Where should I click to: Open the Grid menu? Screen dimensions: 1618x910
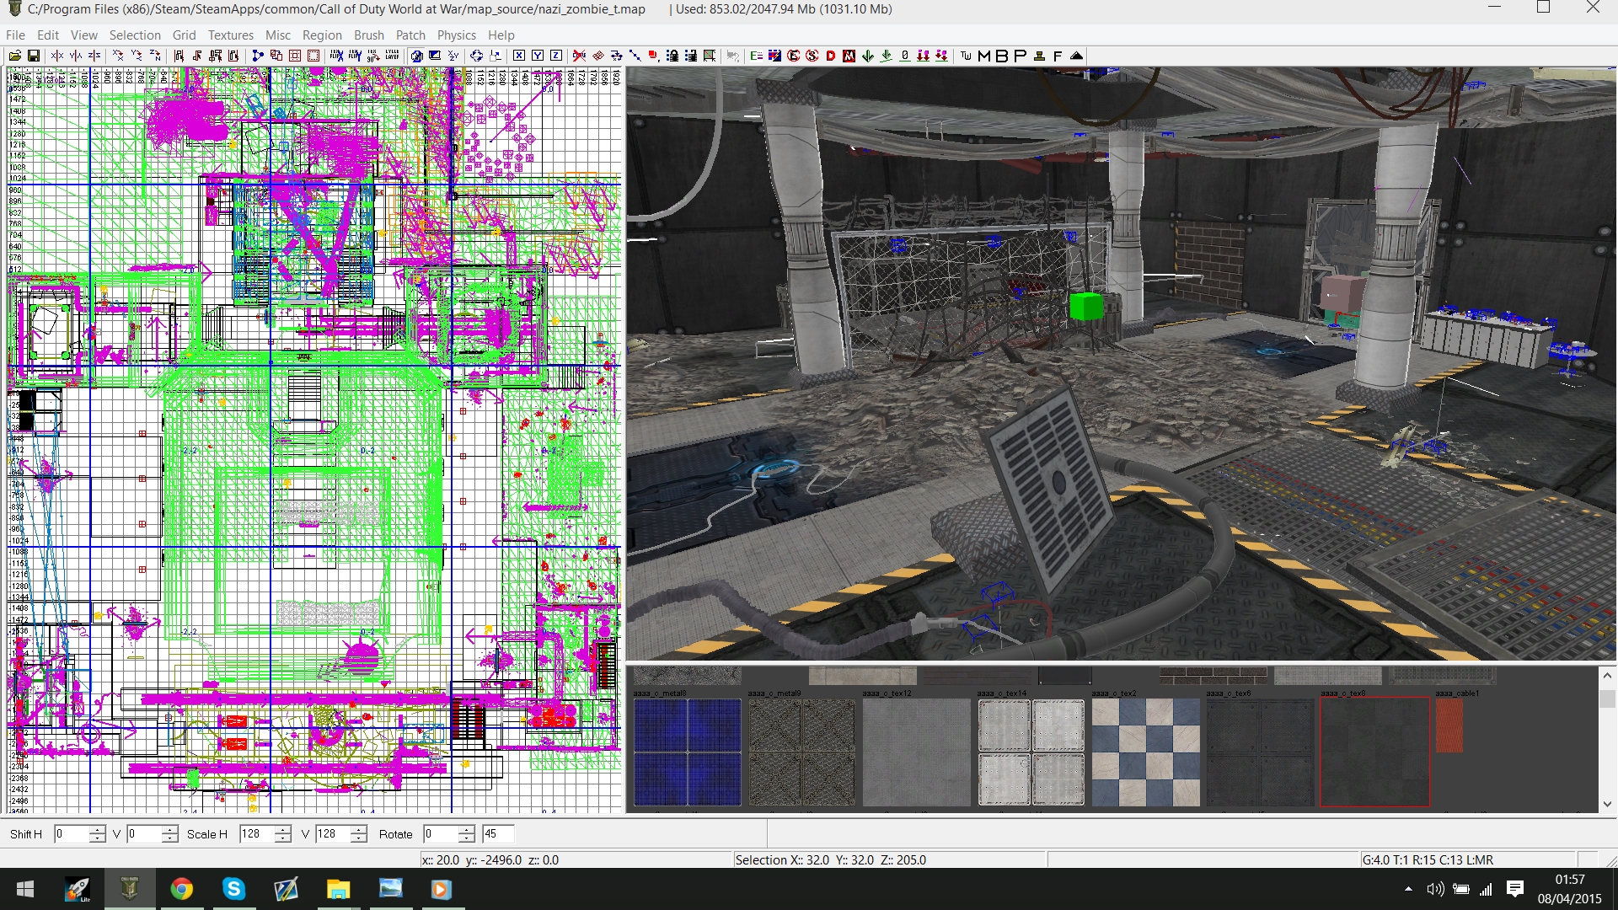[x=184, y=35]
